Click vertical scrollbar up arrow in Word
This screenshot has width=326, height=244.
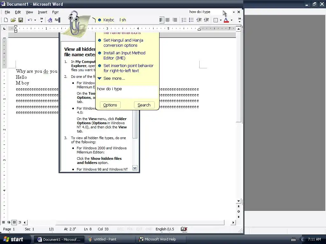coord(238,29)
